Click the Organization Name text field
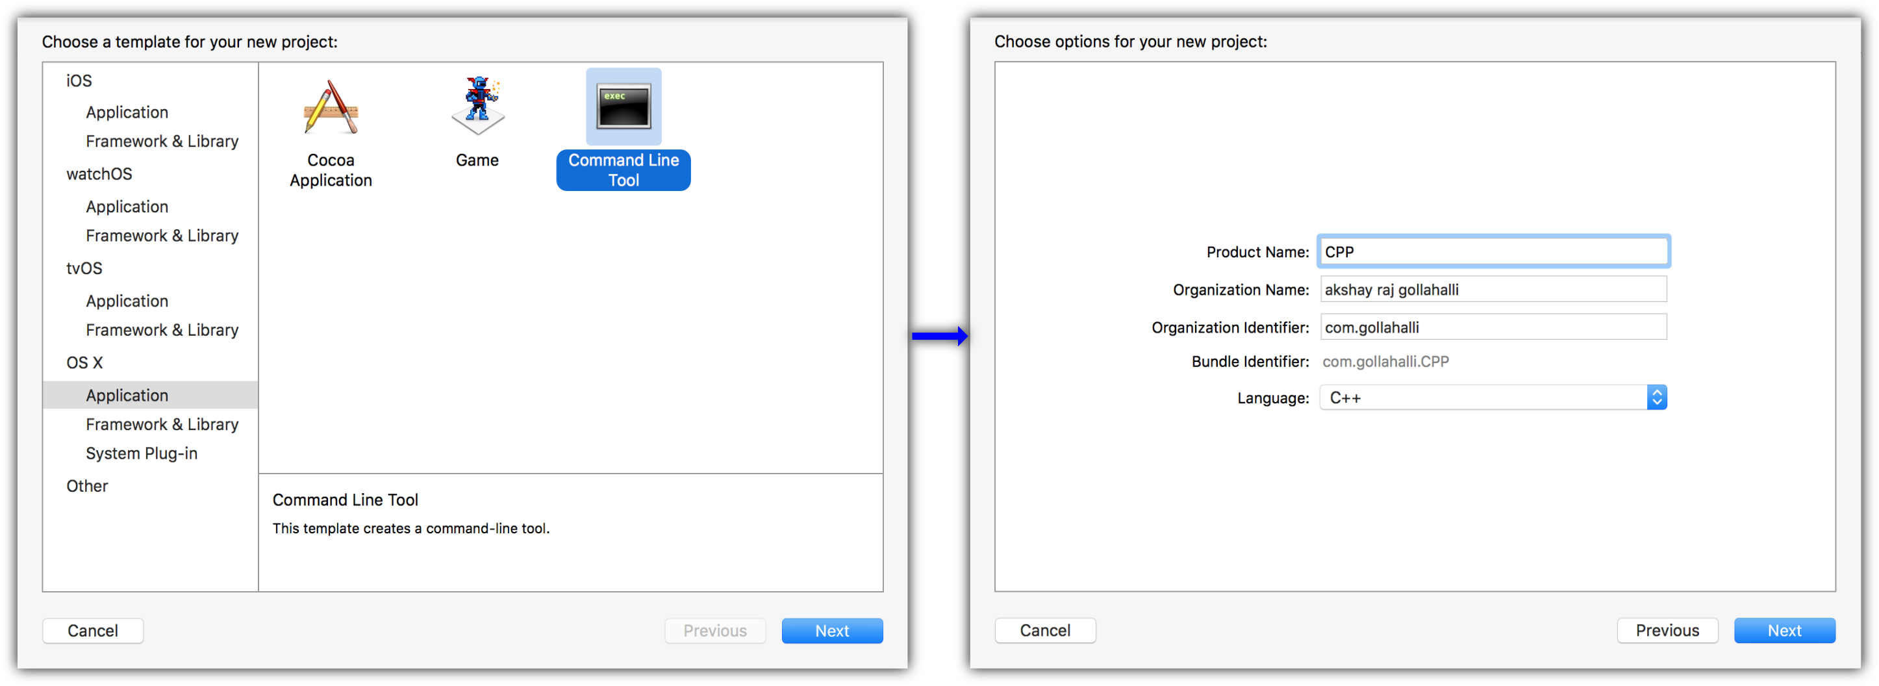This screenshot has width=1879, height=686. [1493, 290]
